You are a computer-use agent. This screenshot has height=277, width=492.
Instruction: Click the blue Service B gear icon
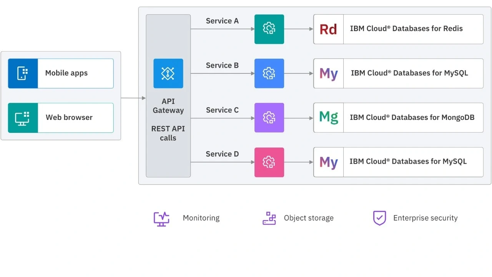pyautogui.click(x=269, y=73)
